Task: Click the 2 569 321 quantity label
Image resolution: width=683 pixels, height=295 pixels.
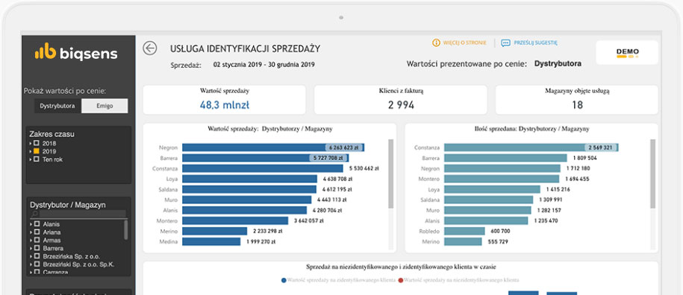Action: click(x=601, y=147)
